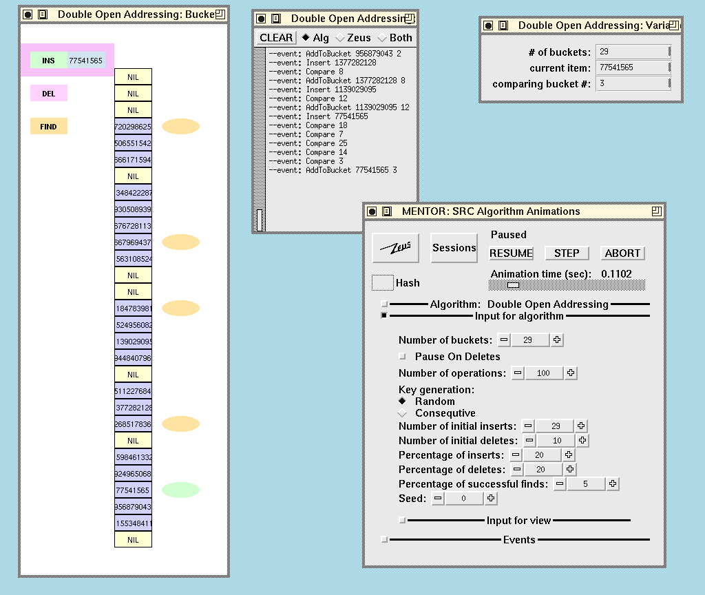This screenshot has height=595, width=705.
Task: Increase the Seed value
Action: tap(490, 499)
